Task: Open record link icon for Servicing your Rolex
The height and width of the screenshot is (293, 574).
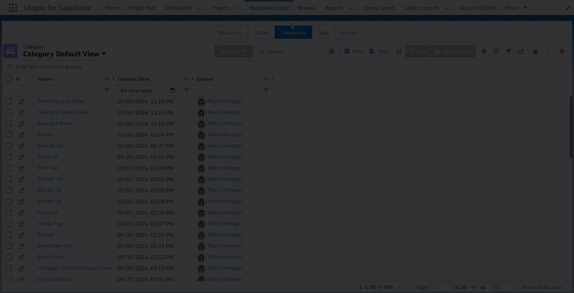Action: [21, 101]
